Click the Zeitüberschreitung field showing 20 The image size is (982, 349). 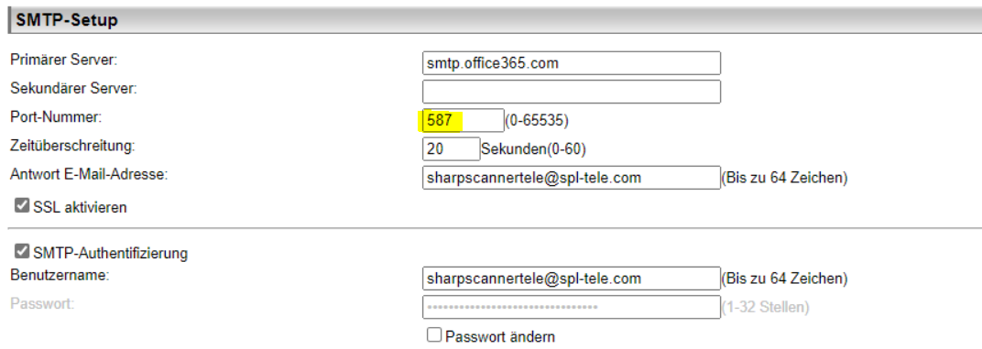[x=451, y=149]
